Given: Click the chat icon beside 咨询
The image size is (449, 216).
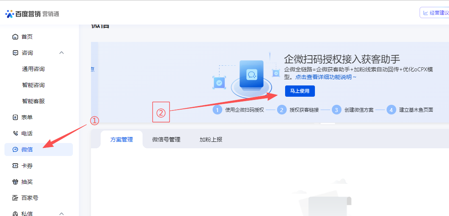Looking at the screenshot, I should point(15,53).
